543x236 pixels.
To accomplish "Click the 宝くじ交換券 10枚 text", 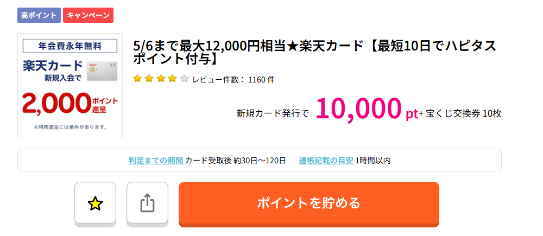I will tap(463, 113).
